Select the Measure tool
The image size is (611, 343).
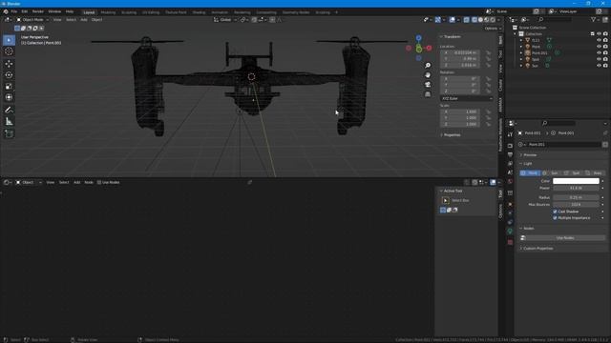pyautogui.click(x=9, y=122)
